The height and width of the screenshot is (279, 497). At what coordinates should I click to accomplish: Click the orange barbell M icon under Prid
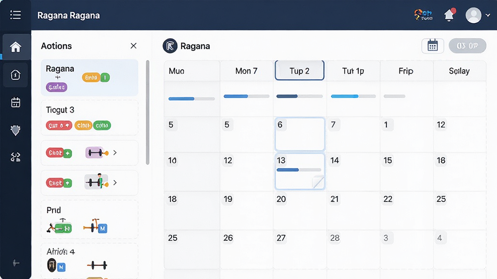point(96,226)
